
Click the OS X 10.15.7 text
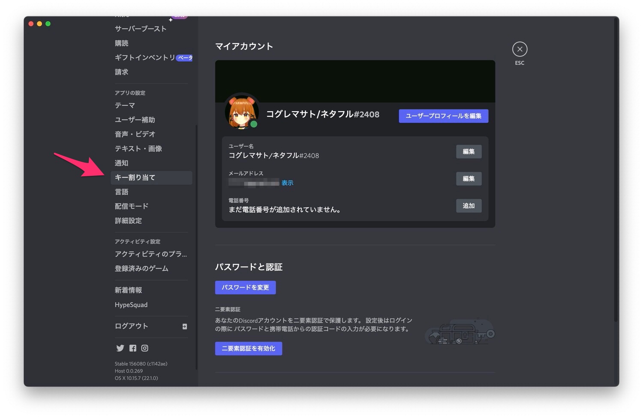click(x=136, y=378)
